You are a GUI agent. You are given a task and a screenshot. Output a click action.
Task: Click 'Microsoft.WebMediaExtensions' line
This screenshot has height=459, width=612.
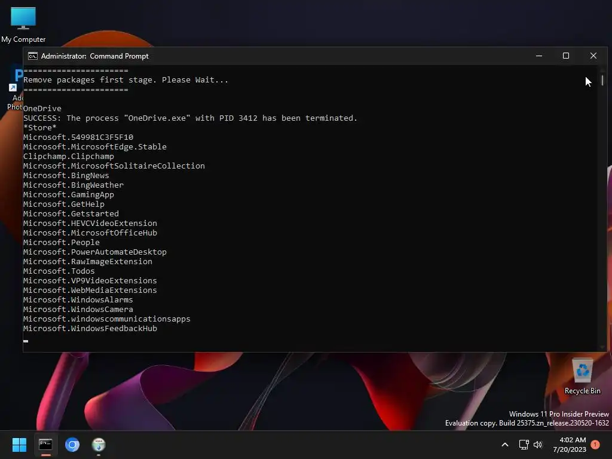pos(90,290)
